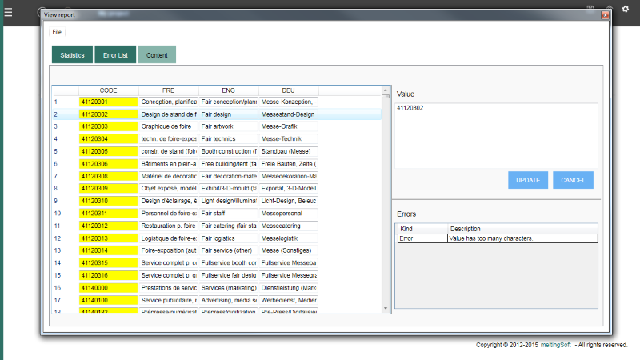Screen dimensions: 640x360
Task: Select code cell 41120302
Action: (x=108, y=114)
